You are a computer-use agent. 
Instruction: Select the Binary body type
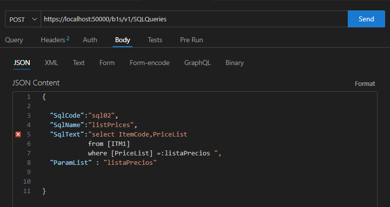coord(234,63)
